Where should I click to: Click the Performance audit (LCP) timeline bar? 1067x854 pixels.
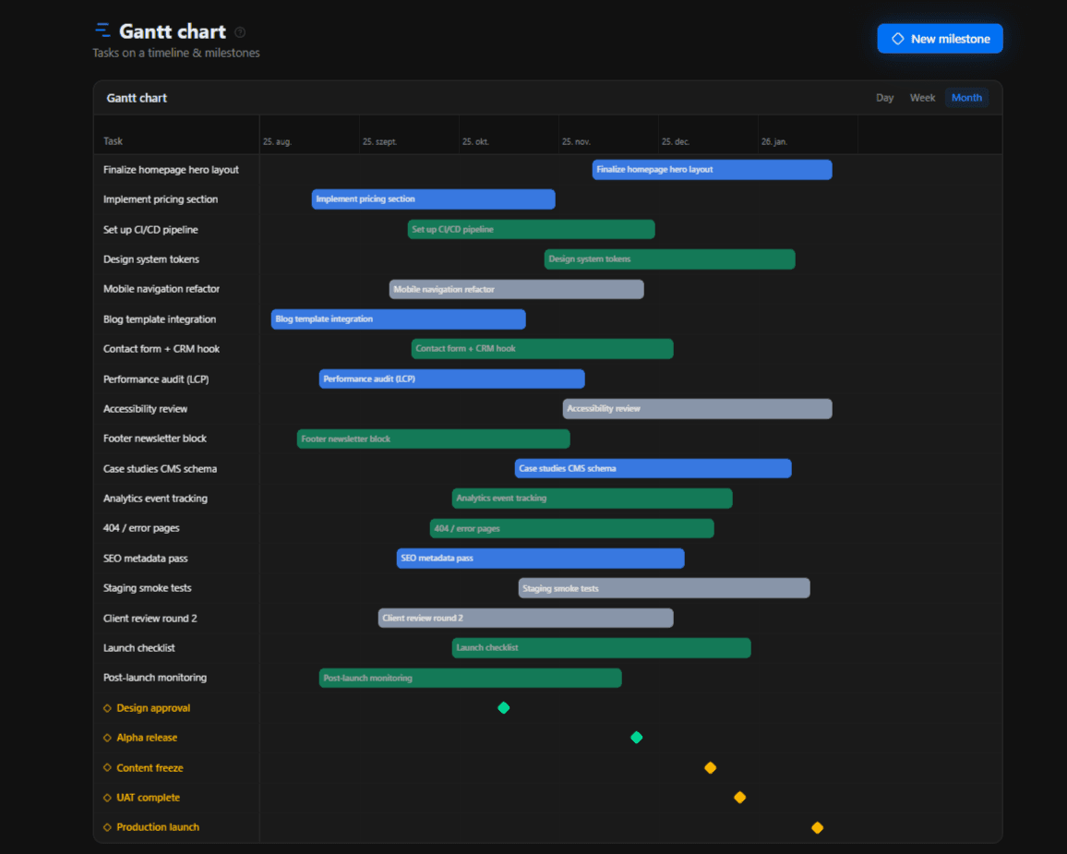coord(452,379)
